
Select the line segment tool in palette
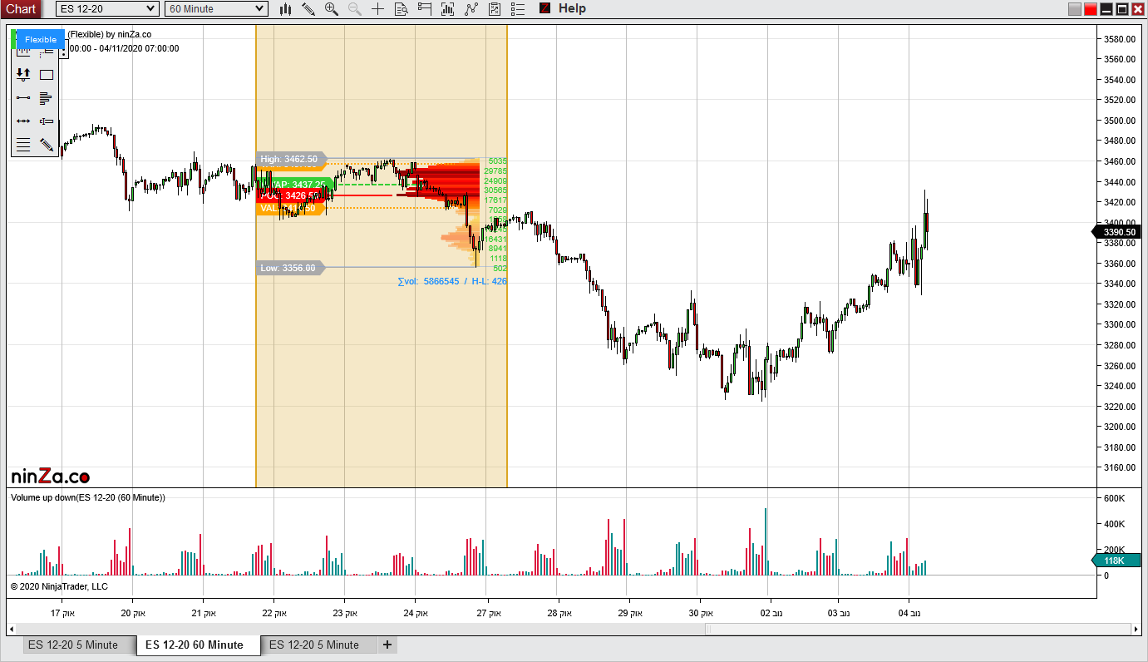click(23, 97)
